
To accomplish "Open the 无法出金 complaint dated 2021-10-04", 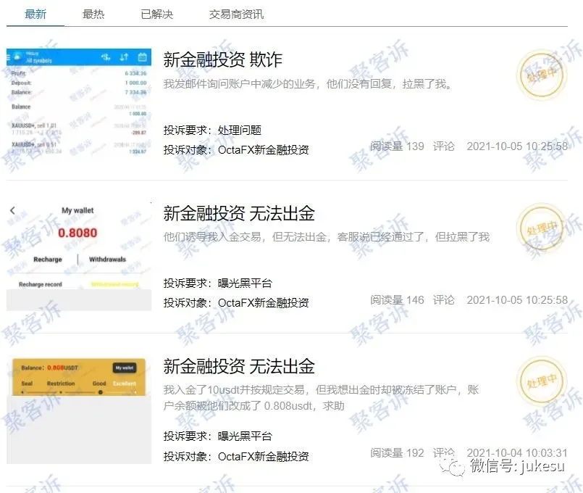I will coord(239,366).
